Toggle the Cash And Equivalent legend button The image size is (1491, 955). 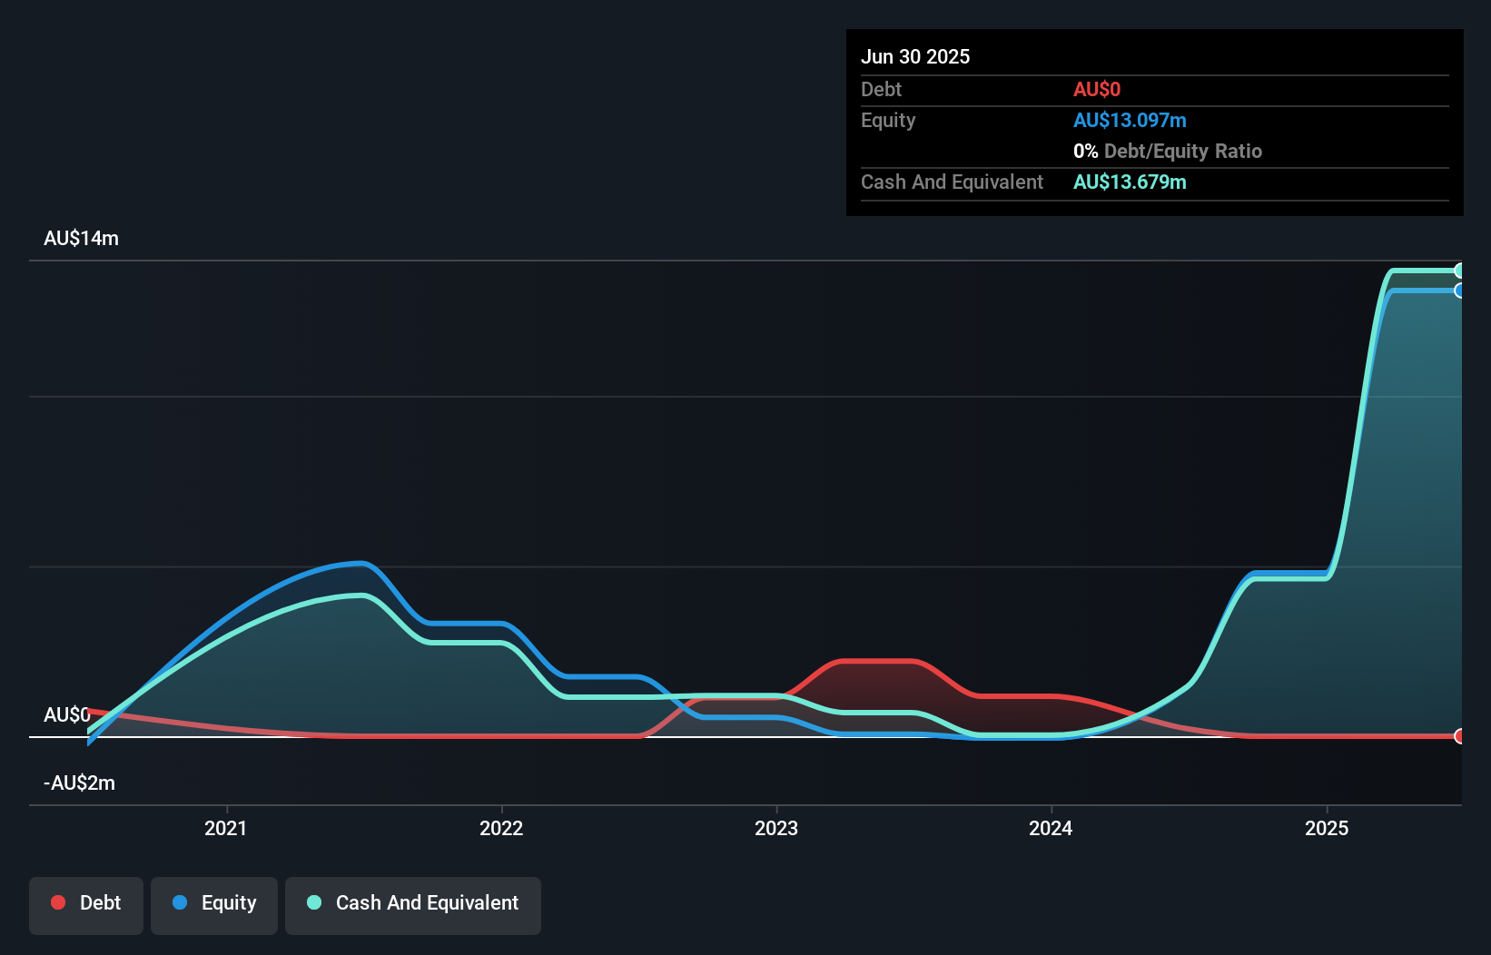tap(413, 905)
